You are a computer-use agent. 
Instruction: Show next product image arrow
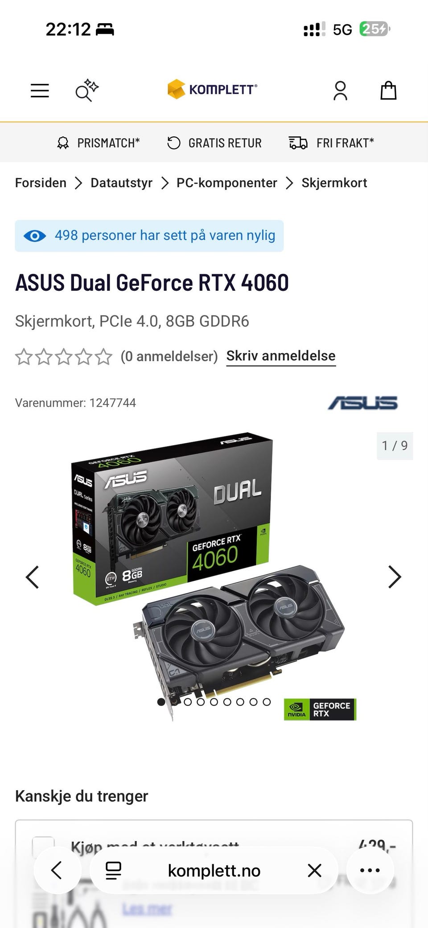pos(395,577)
